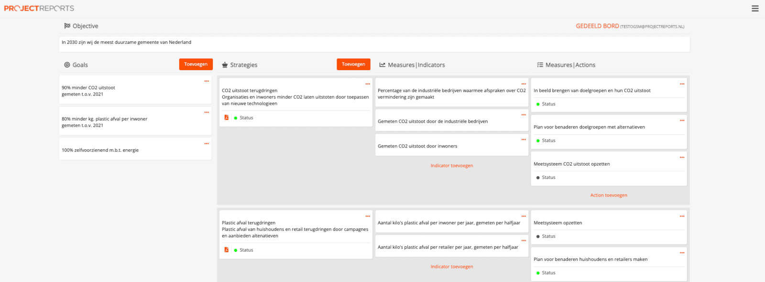Click Toevoegen button next to Goals

tap(196, 64)
